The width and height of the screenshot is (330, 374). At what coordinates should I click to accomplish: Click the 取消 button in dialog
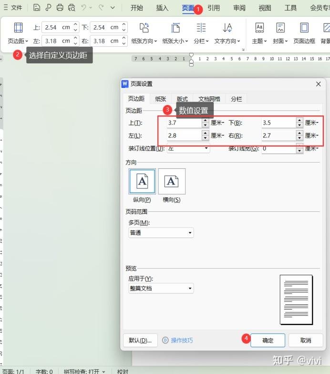[306, 340]
